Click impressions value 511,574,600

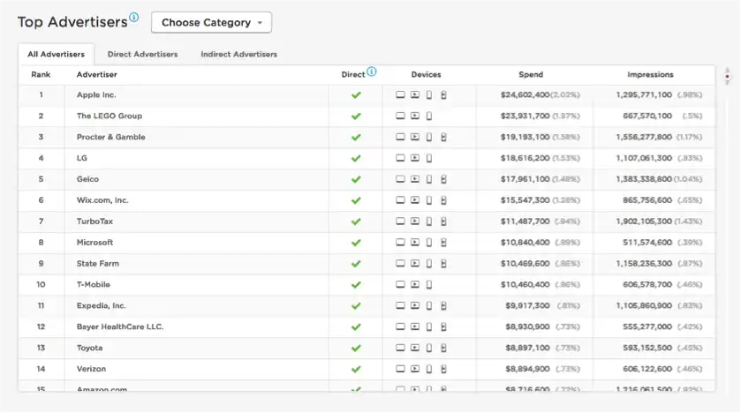pyautogui.click(x=647, y=242)
